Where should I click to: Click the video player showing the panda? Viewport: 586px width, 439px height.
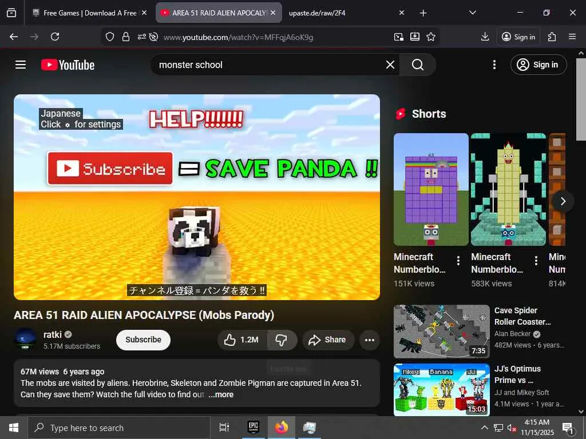(197, 197)
